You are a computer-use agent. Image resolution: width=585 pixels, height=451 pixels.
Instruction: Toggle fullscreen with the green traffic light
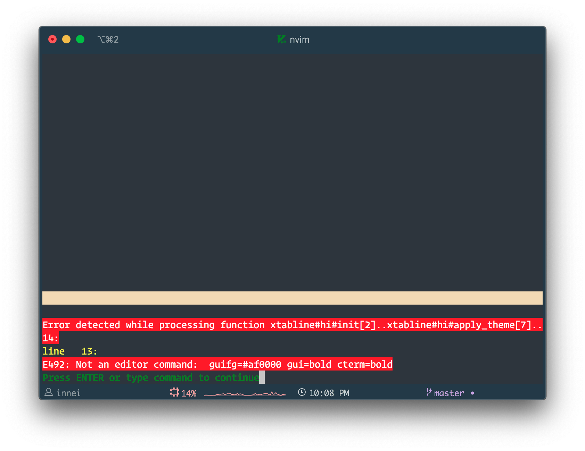coord(80,39)
